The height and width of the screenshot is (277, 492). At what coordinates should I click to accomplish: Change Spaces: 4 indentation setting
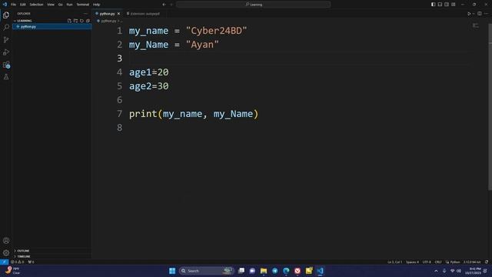(412, 262)
